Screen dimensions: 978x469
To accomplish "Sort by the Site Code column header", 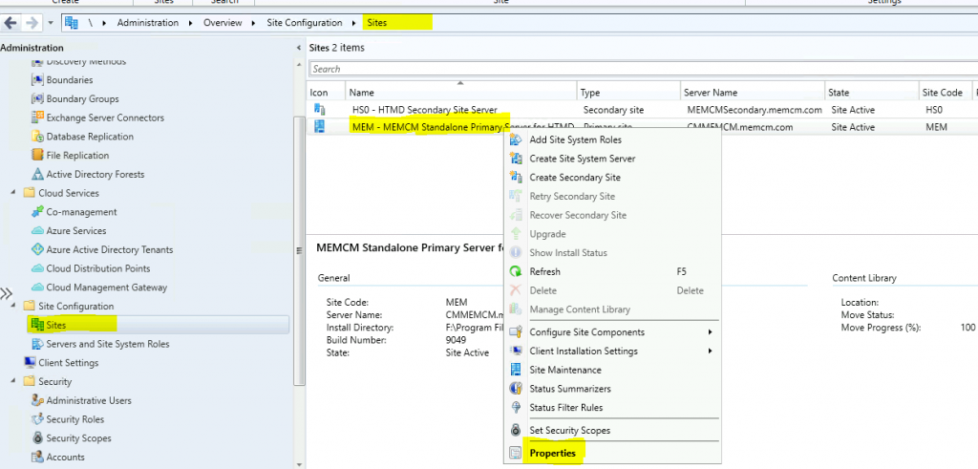I will (945, 93).
